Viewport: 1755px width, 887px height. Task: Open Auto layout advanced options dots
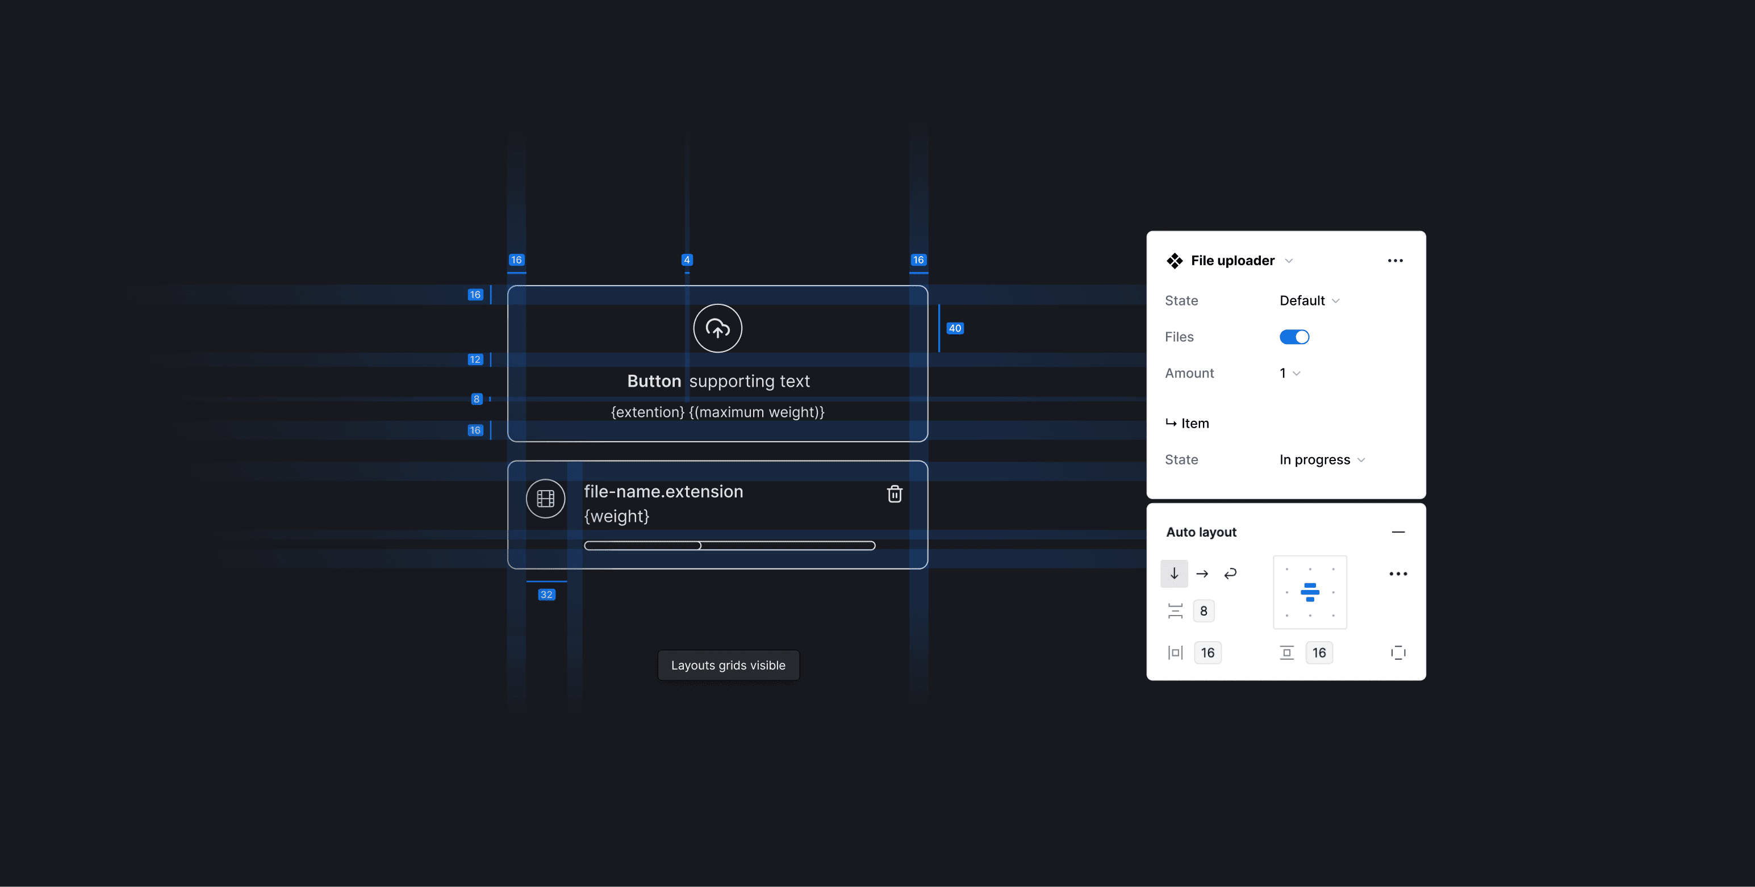pos(1398,574)
